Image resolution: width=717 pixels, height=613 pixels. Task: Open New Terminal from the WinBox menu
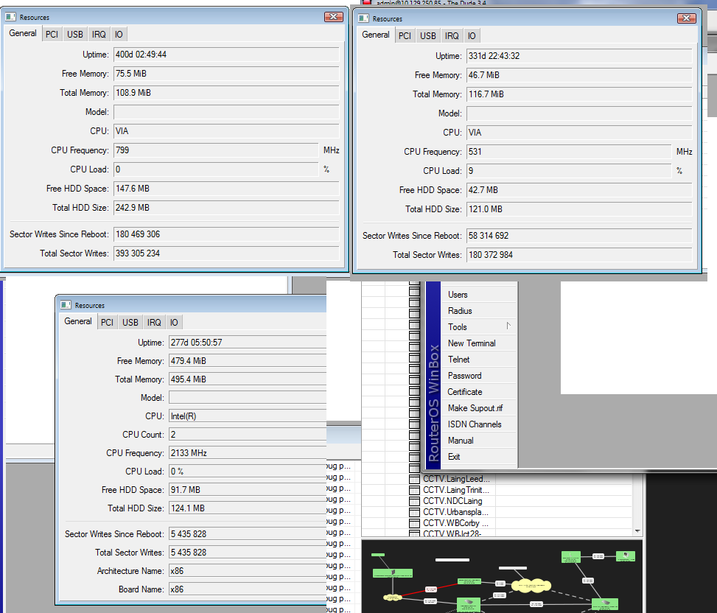point(472,343)
